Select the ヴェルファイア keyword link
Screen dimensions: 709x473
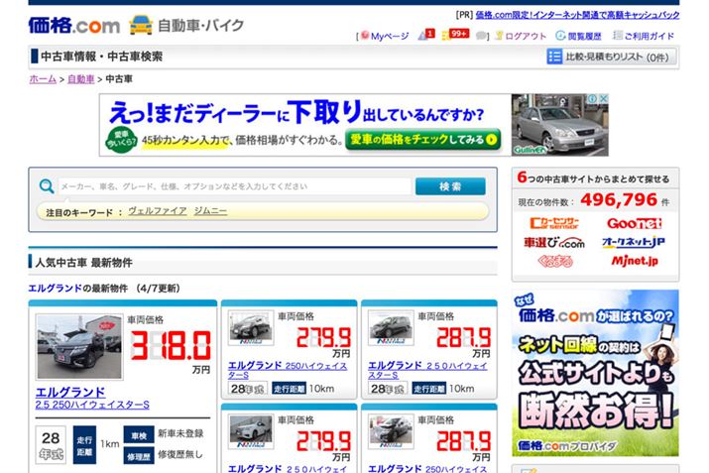point(156,211)
